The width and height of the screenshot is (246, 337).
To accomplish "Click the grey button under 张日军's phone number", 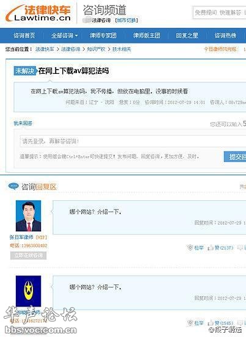I will coord(28,256).
